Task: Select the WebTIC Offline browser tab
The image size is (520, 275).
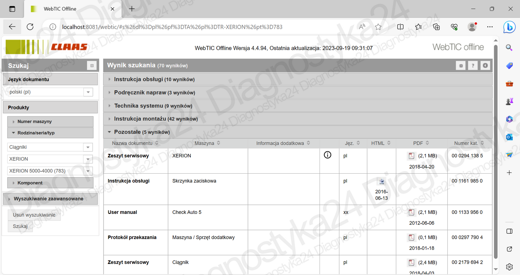Action: pos(72,9)
